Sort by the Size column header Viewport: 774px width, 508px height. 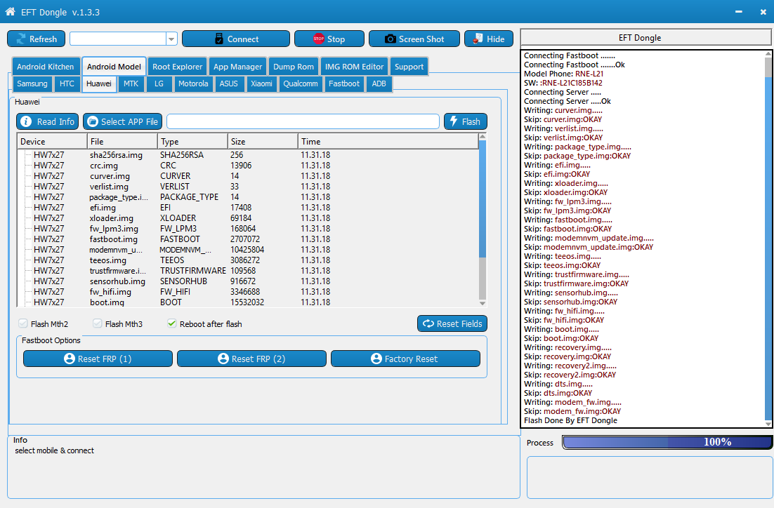[263, 142]
